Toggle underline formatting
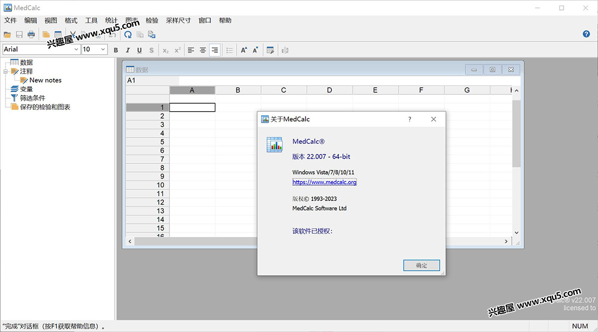The image size is (598, 332). click(x=140, y=50)
